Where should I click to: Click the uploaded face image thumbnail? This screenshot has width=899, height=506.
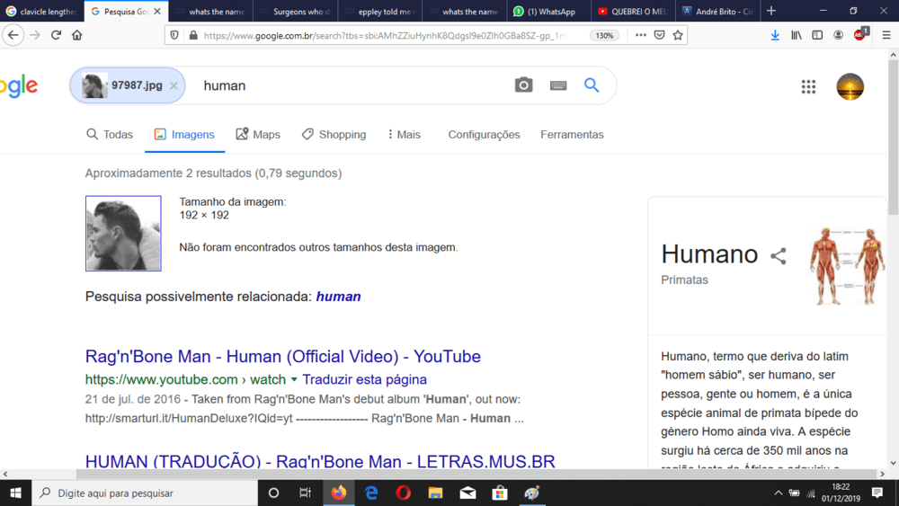(x=123, y=234)
